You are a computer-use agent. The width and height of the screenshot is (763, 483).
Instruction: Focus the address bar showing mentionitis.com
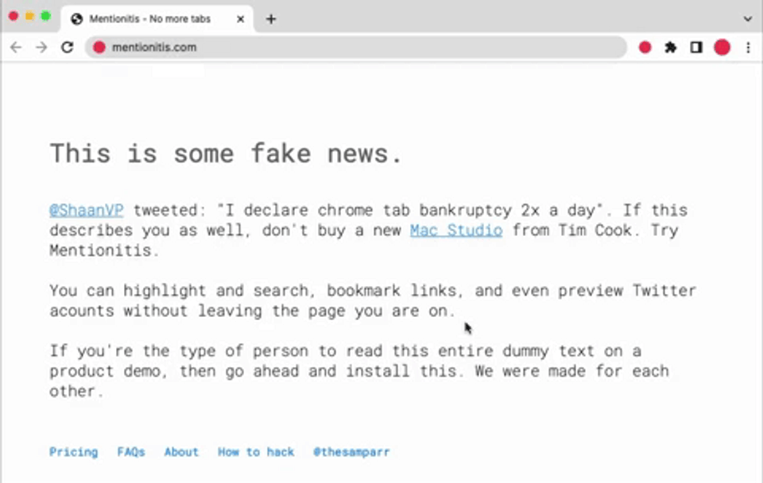point(356,47)
